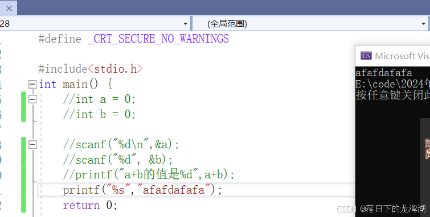Click the green change marker beside //int a
Viewport: 430px width, 217px height.
pos(23,107)
